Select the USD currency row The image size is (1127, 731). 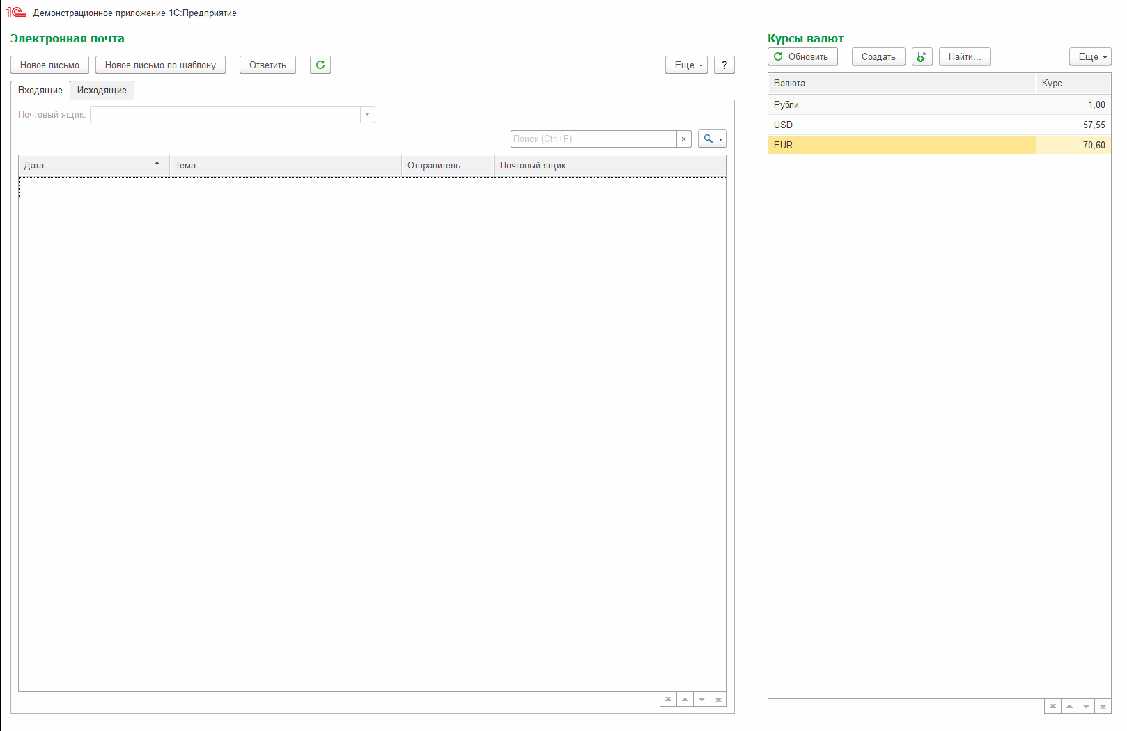(939, 125)
